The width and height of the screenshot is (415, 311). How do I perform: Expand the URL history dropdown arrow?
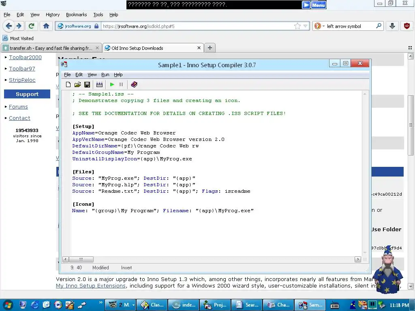[x=306, y=26]
